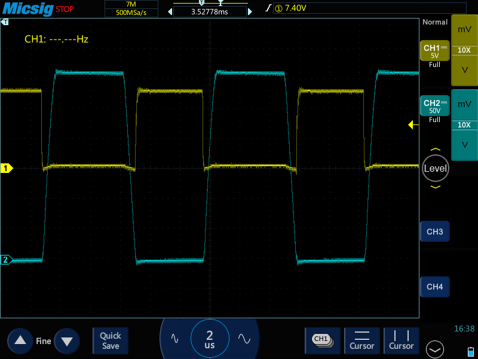
Task: Enable channel CH4
Action: 435,287
